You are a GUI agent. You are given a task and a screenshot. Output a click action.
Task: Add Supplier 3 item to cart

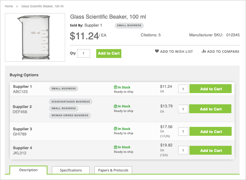[211, 131]
